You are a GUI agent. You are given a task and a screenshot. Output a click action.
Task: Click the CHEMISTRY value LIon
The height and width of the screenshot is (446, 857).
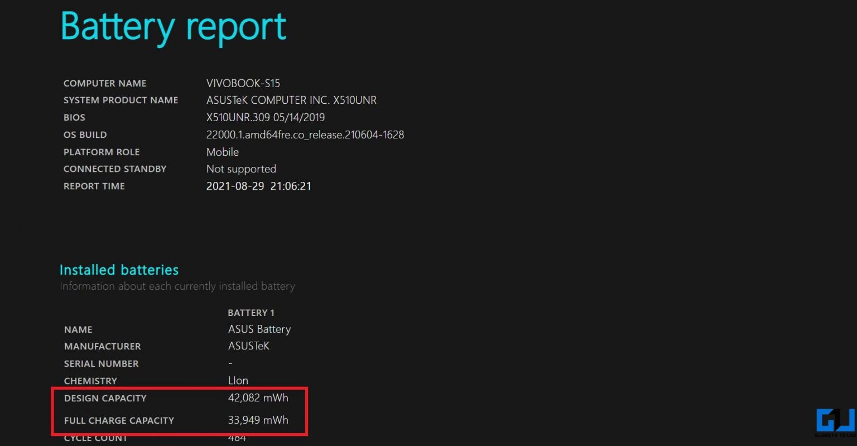pyautogui.click(x=238, y=381)
